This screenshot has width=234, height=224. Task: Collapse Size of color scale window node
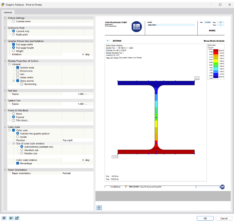point(14,143)
